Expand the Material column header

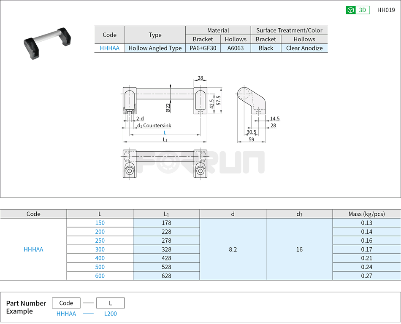click(x=219, y=30)
